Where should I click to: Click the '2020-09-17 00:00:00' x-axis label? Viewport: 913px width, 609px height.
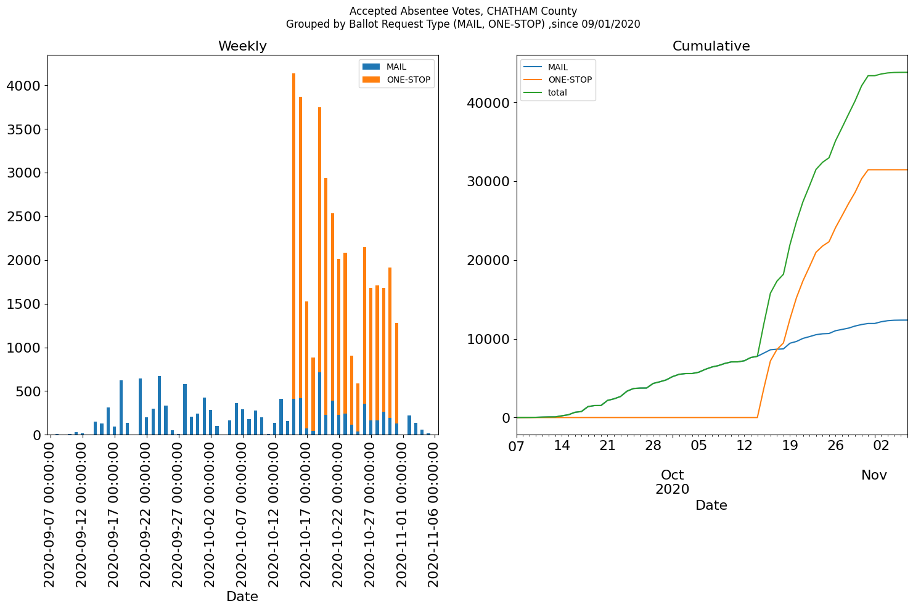pyautogui.click(x=113, y=513)
